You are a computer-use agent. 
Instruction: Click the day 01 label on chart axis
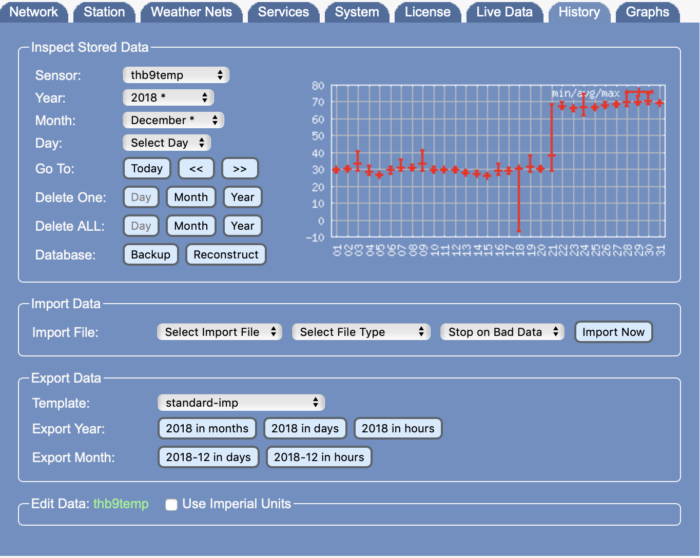[337, 250]
